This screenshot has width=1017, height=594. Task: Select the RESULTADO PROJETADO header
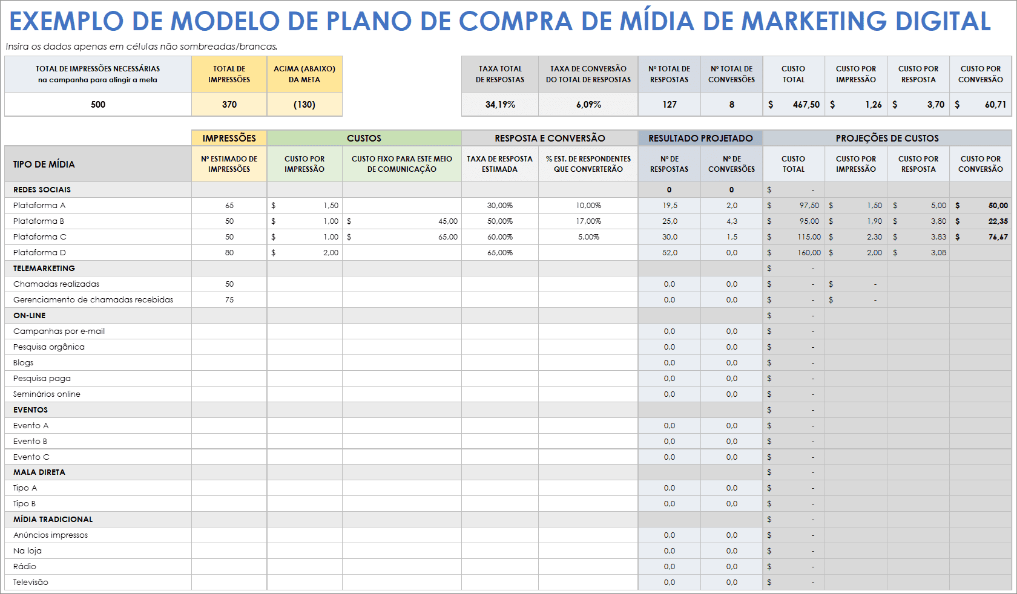click(700, 138)
